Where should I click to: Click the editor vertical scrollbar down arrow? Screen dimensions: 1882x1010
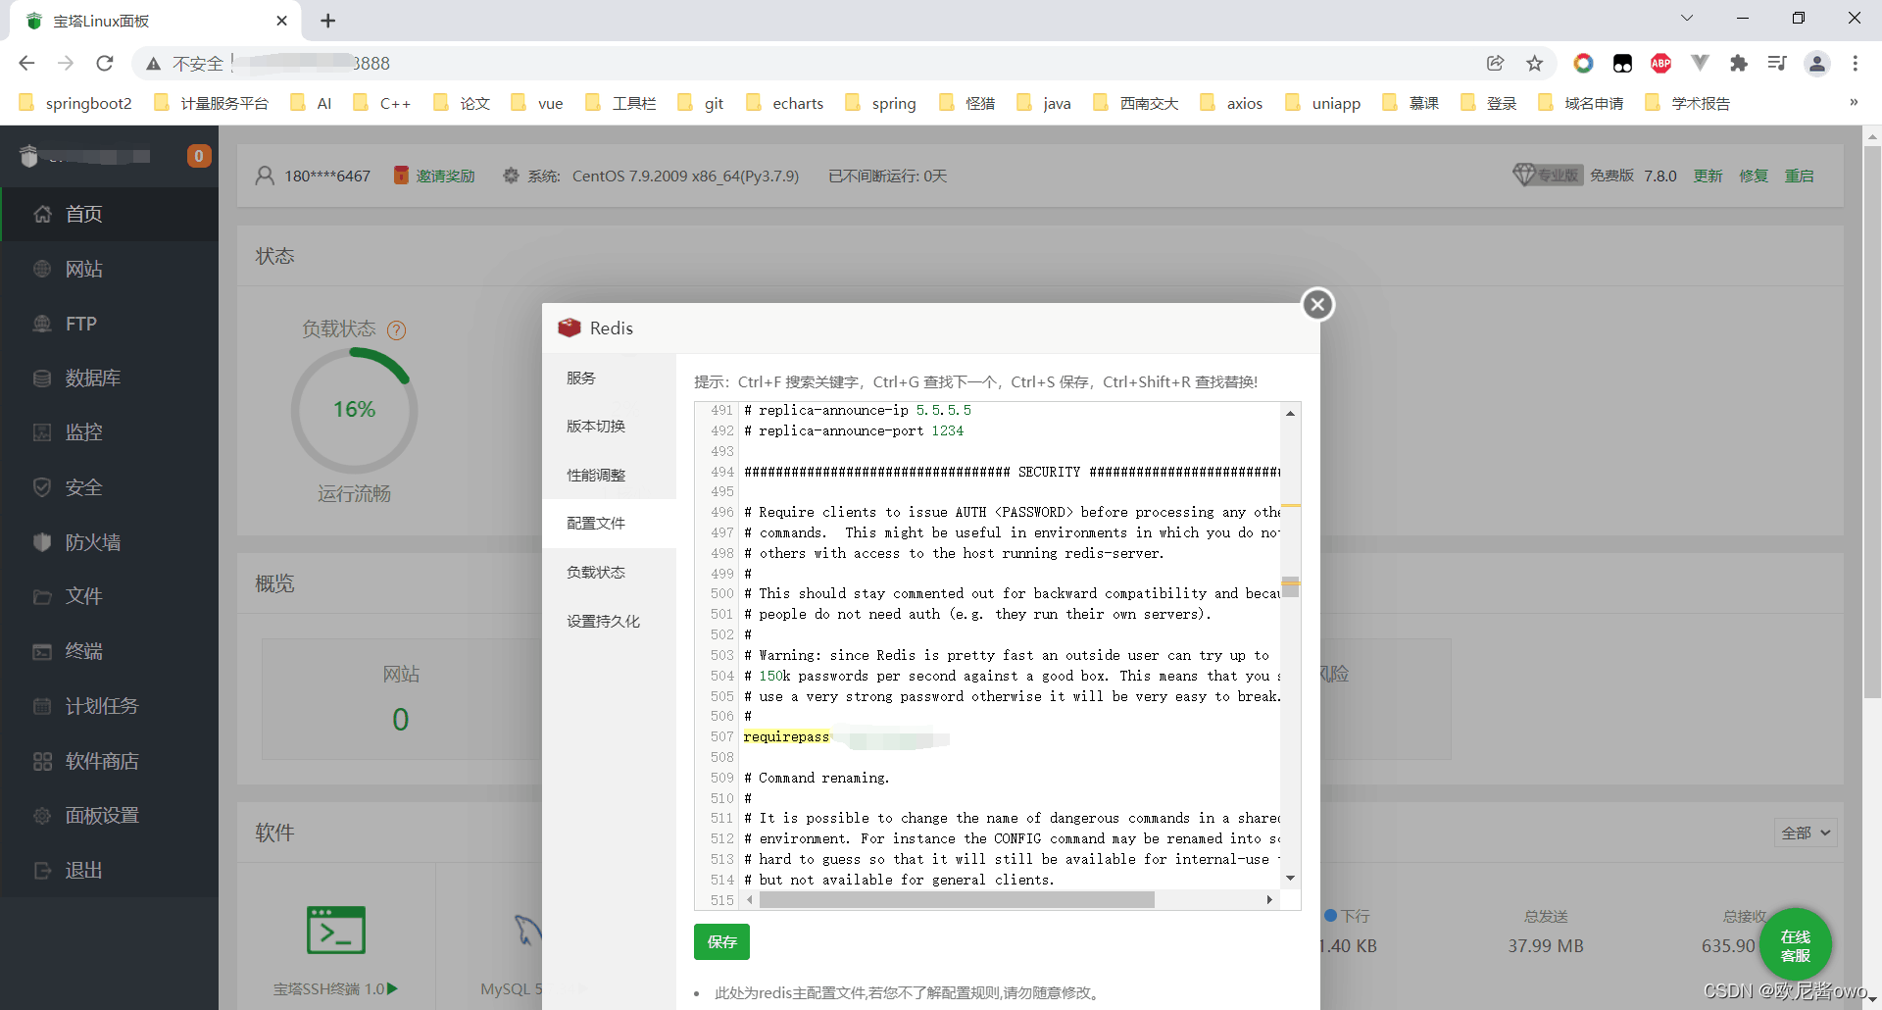(x=1290, y=878)
